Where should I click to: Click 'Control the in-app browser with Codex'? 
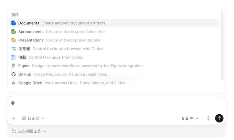(68, 49)
